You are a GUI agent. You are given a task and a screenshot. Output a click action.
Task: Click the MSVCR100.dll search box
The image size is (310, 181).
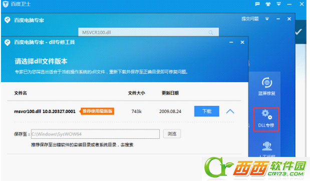tap(148, 32)
